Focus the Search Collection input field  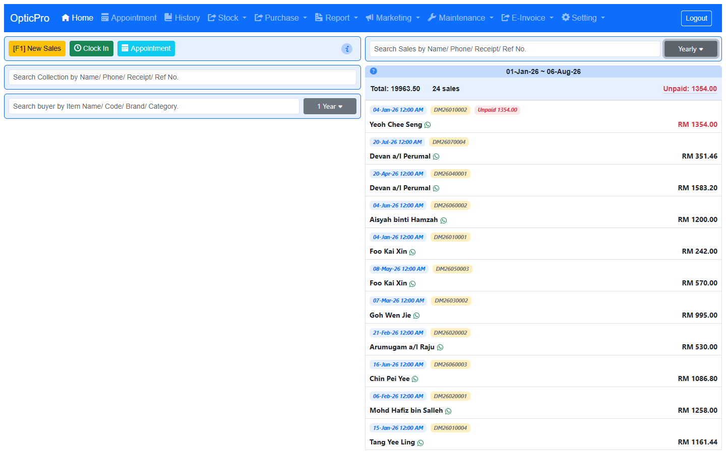[183, 77]
